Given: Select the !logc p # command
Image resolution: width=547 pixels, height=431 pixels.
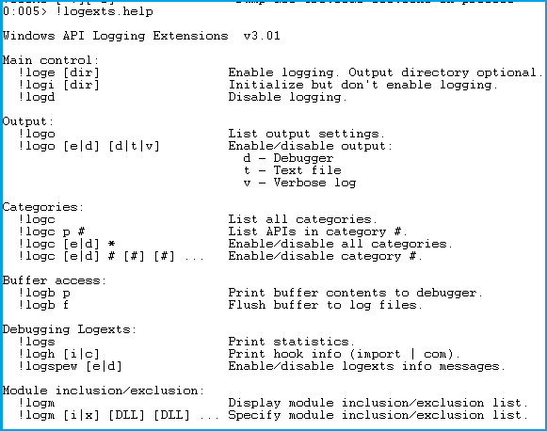Looking at the screenshot, I should 52,231.
